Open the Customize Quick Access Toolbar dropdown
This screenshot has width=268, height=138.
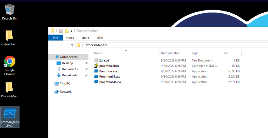(x=71, y=31)
